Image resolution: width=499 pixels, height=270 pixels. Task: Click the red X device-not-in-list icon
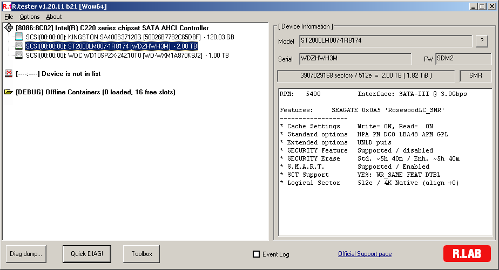point(9,73)
